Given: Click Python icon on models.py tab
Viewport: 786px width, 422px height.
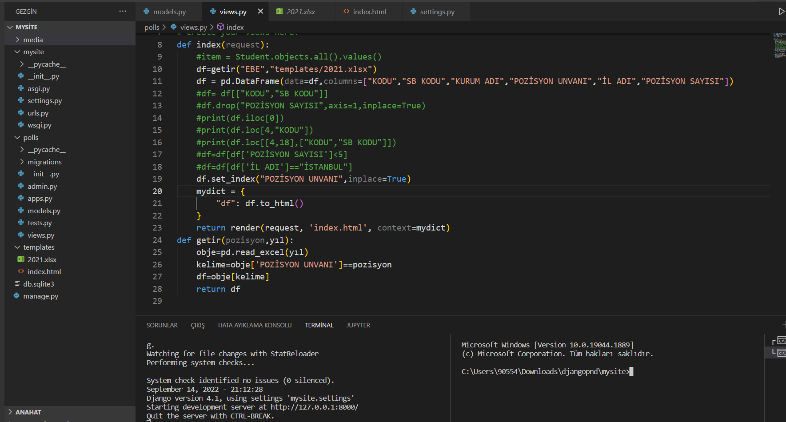Looking at the screenshot, I should 147,12.
